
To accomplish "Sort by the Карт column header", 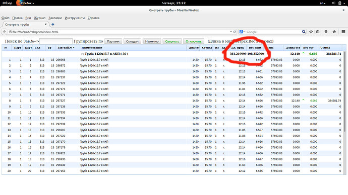I will click(x=28, y=48).
